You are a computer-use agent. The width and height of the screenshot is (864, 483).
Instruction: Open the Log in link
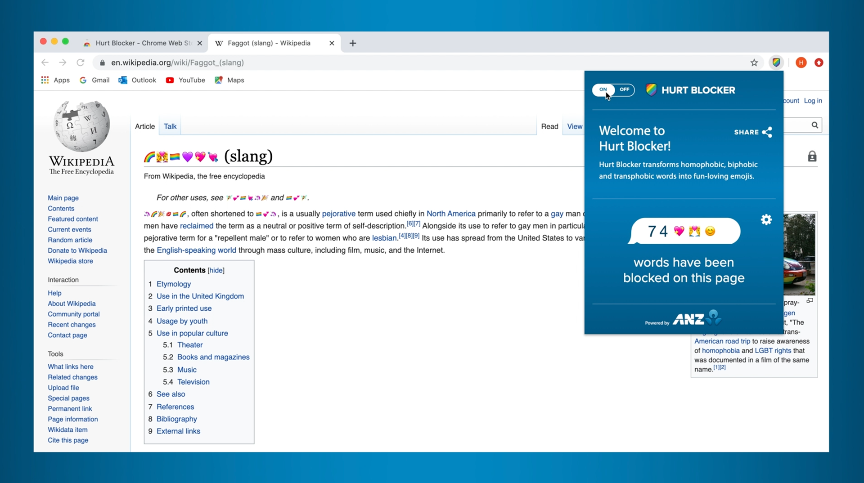coord(813,101)
